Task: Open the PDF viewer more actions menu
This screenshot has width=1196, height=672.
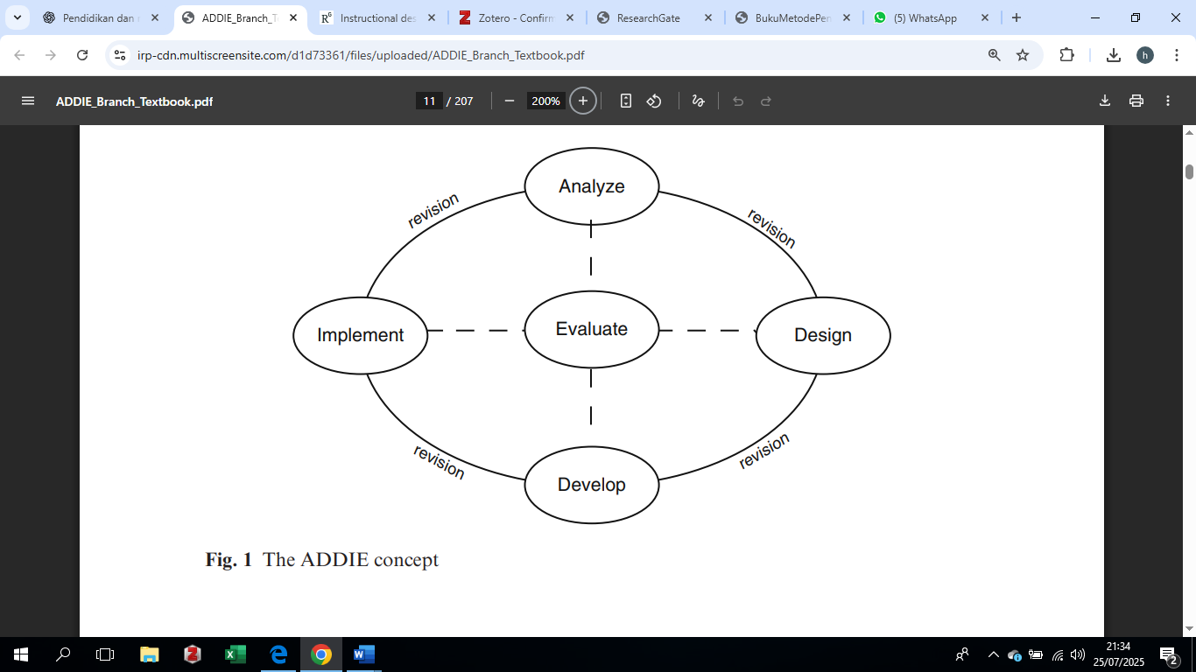Action: 1168,101
